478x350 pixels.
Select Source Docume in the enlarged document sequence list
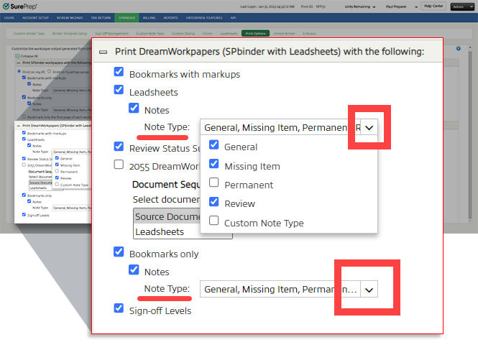[167, 216]
